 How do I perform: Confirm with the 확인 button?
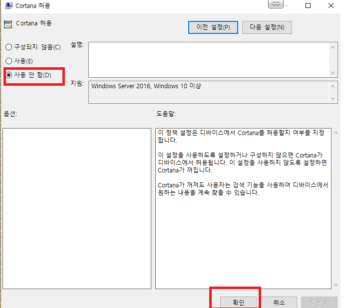[238, 302]
